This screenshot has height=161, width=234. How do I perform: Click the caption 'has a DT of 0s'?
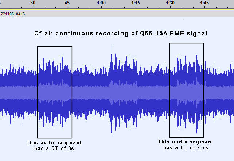pos(54,149)
